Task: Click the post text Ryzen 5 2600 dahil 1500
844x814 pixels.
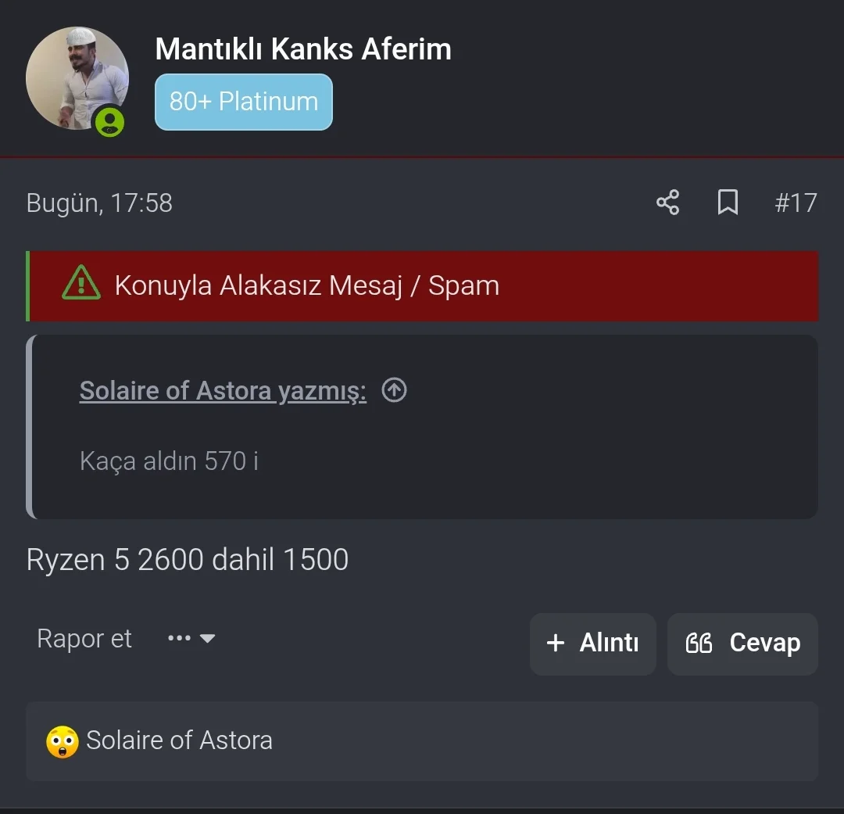Action: tap(188, 560)
